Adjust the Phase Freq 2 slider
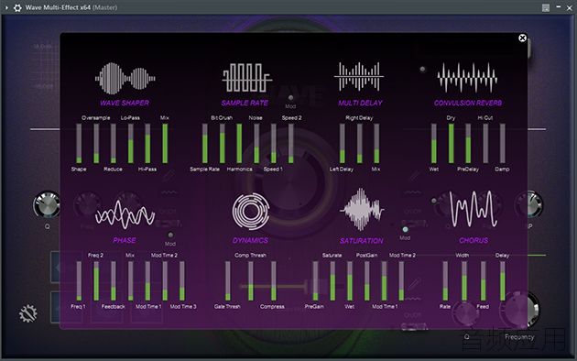Screen dimensions: 577x361 96,280
